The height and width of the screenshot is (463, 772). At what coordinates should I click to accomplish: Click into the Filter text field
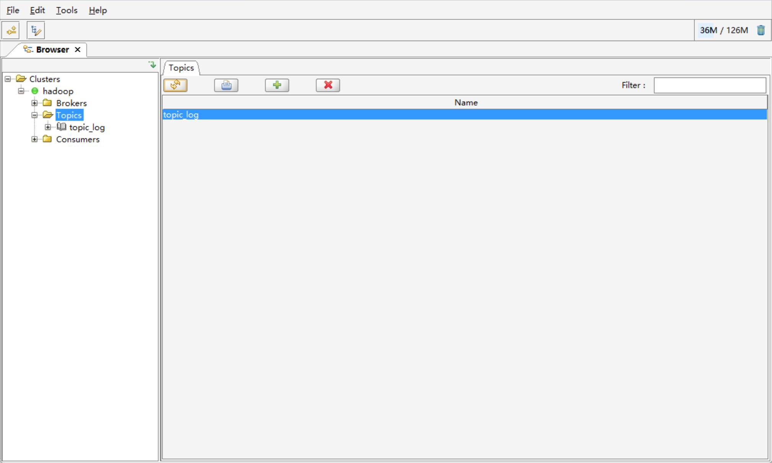[x=710, y=85]
